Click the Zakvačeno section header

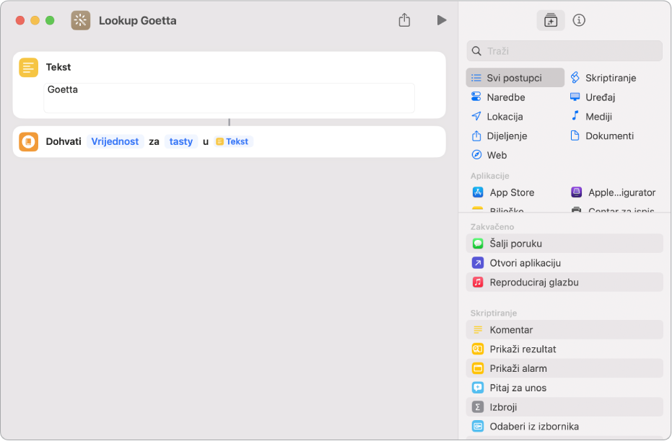pyautogui.click(x=492, y=227)
